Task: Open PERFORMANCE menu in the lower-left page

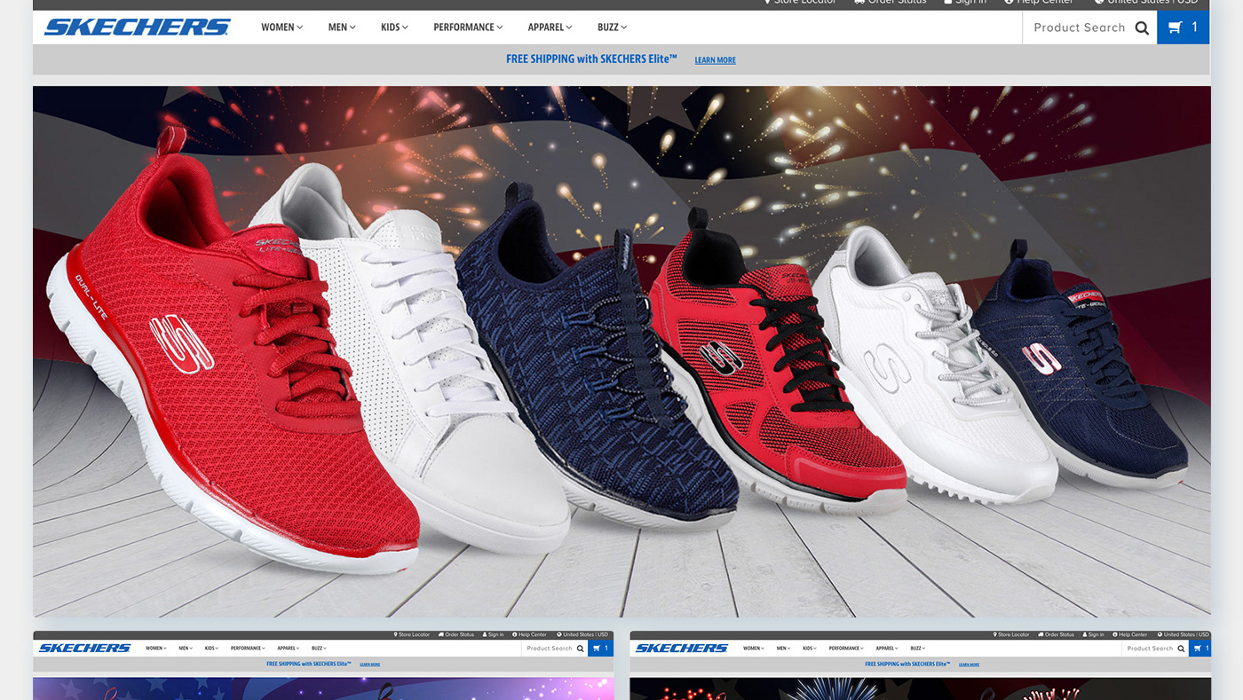Action: coord(248,649)
